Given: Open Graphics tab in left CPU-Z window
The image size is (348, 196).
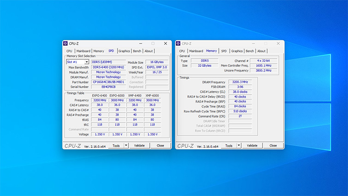Looking at the screenshot, I should click(x=124, y=51).
